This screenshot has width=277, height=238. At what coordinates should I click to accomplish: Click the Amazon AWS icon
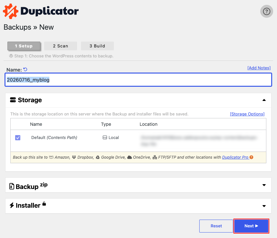(x=51, y=157)
